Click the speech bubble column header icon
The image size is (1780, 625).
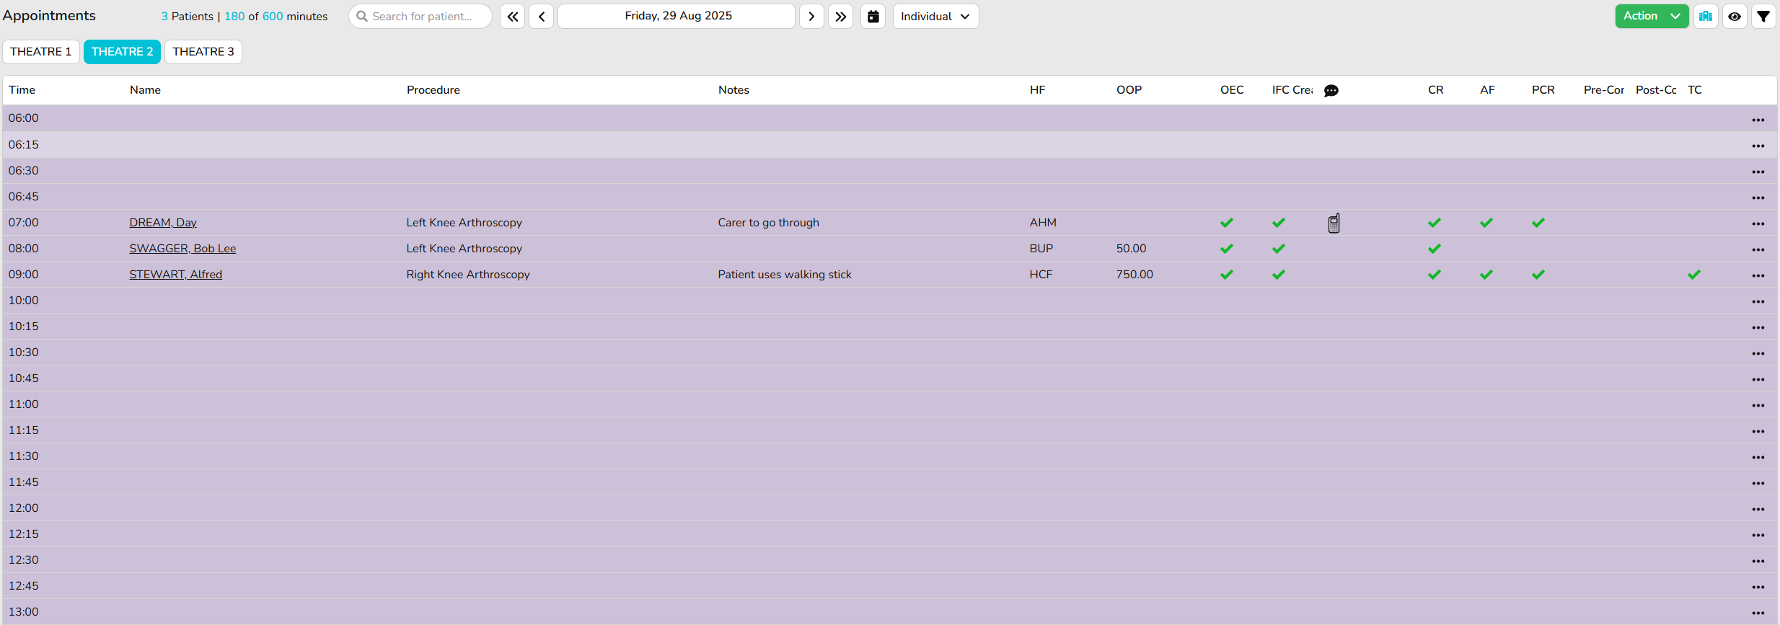click(x=1331, y=91)
